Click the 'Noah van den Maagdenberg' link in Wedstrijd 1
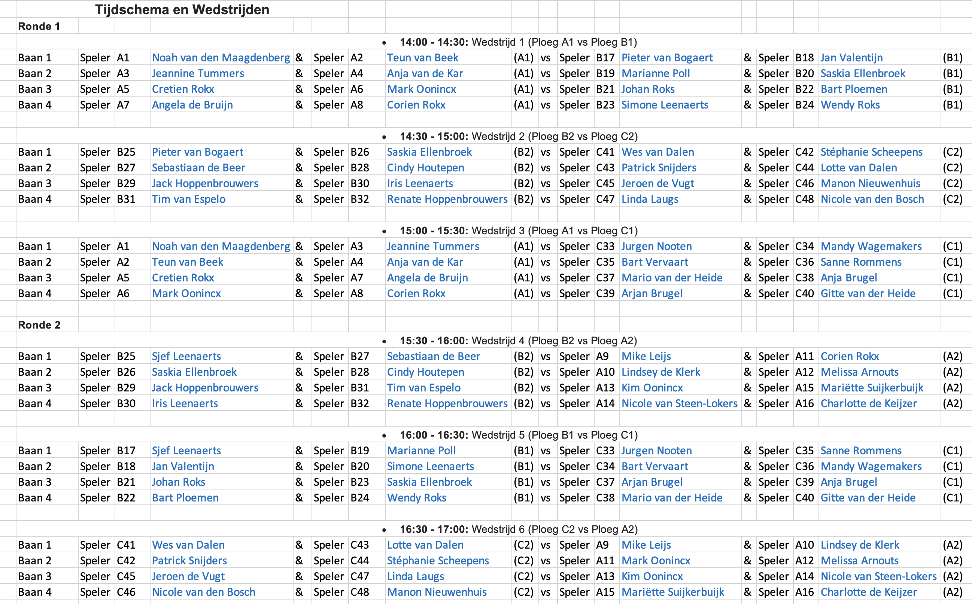Screen dimensions: 972x604 (221, 58)
